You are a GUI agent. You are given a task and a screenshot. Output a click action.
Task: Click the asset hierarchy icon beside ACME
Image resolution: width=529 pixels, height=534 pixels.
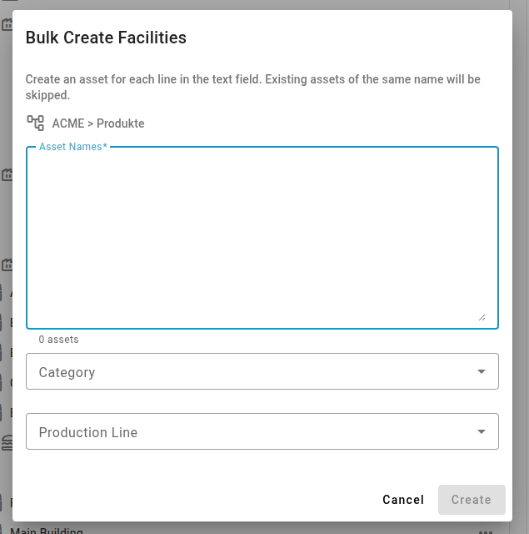pyautogui.click(x=35, y=123)
